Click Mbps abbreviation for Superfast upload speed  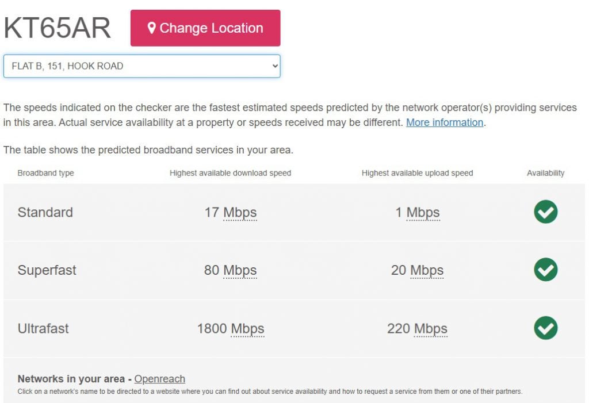427,270
